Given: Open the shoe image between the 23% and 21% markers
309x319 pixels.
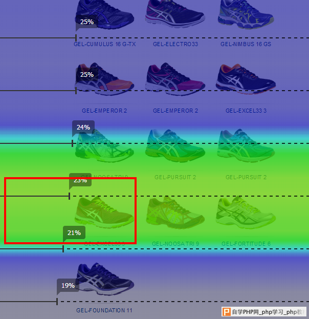Looking at the screenshot, I should click(104, 212).
